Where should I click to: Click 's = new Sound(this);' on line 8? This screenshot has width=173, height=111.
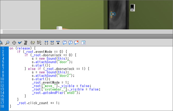click(x=50, y=72)
